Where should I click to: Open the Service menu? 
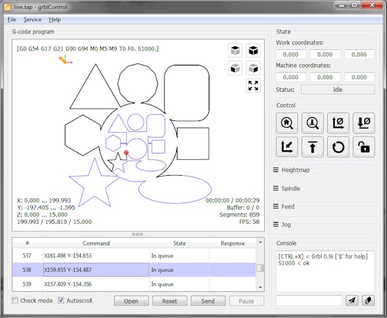tap(32, 19)
